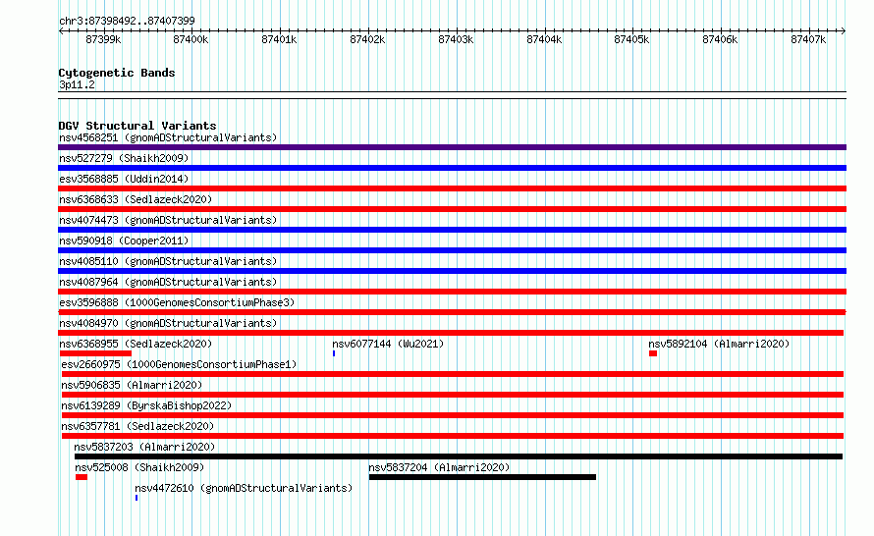The width and height of the screenshot is (874, 536).
Task: Click the long black bar of nsv5837203
Action: [x=459, y=456]
